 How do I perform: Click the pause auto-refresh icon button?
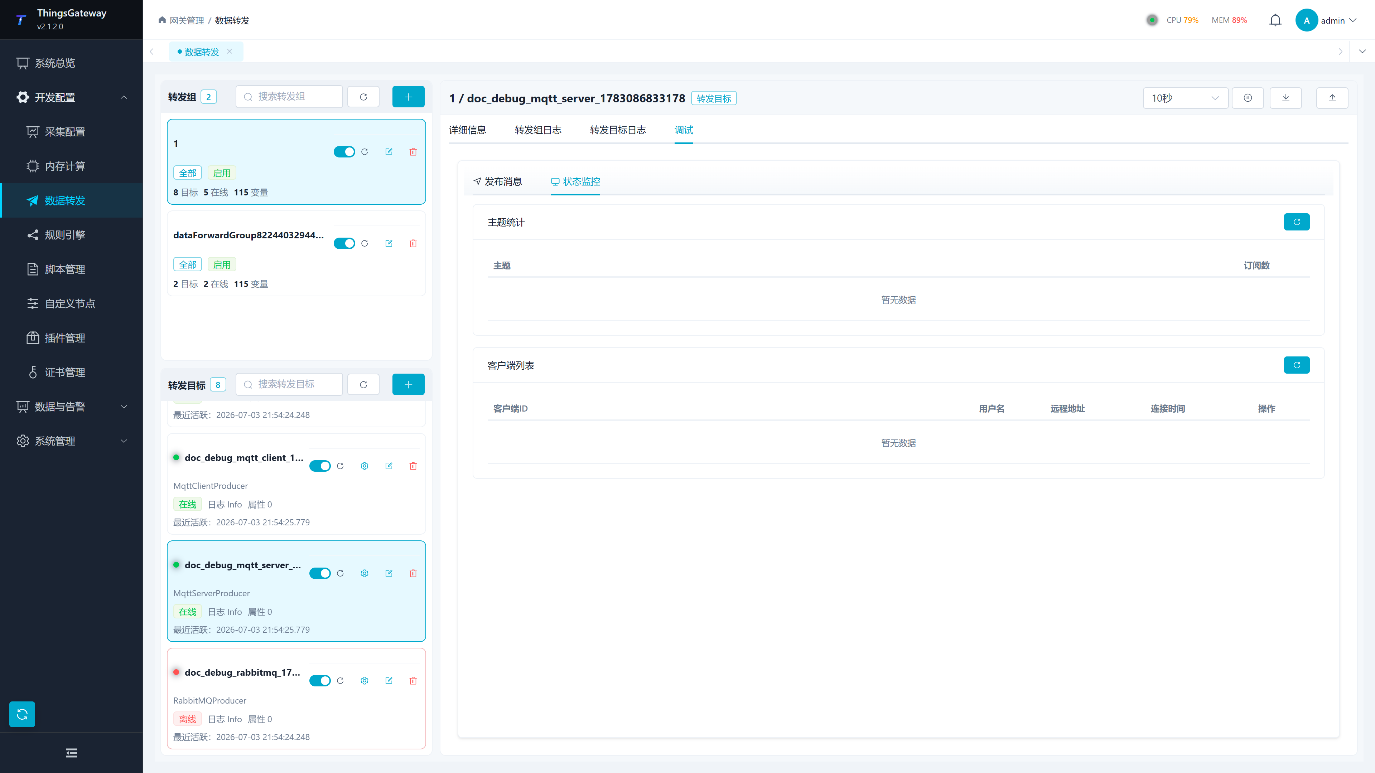pyautogui.click(x=1248, y=98)
